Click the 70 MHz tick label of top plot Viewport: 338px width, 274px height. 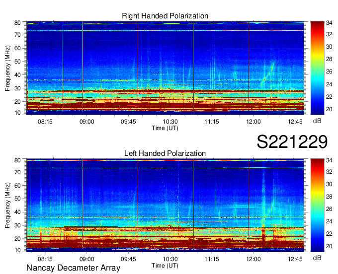pos(17,35)
